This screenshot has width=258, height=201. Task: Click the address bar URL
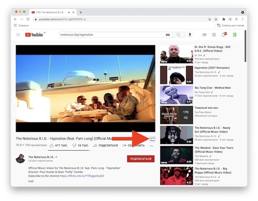(x=62, y=19)
